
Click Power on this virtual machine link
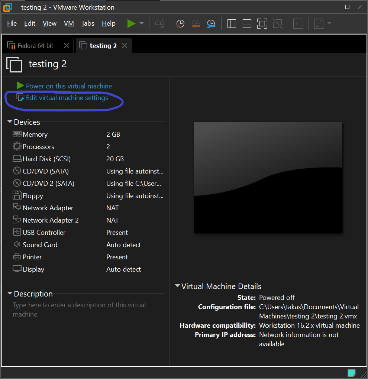pyautogui.click(x=69, y=86)
